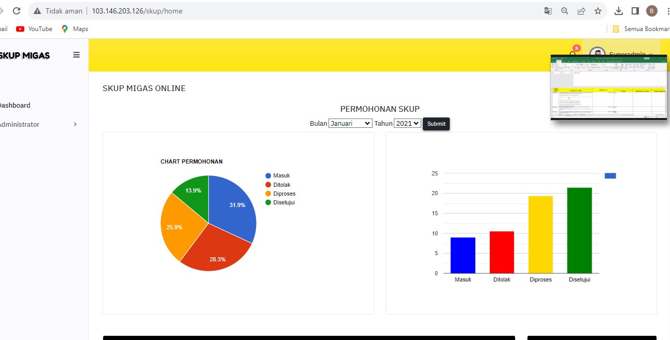The width and height of the screenshot is (670, 340).
Task: Reload the page with browser refresh icon
Action: pyautogui.click(x=17, y=11)
